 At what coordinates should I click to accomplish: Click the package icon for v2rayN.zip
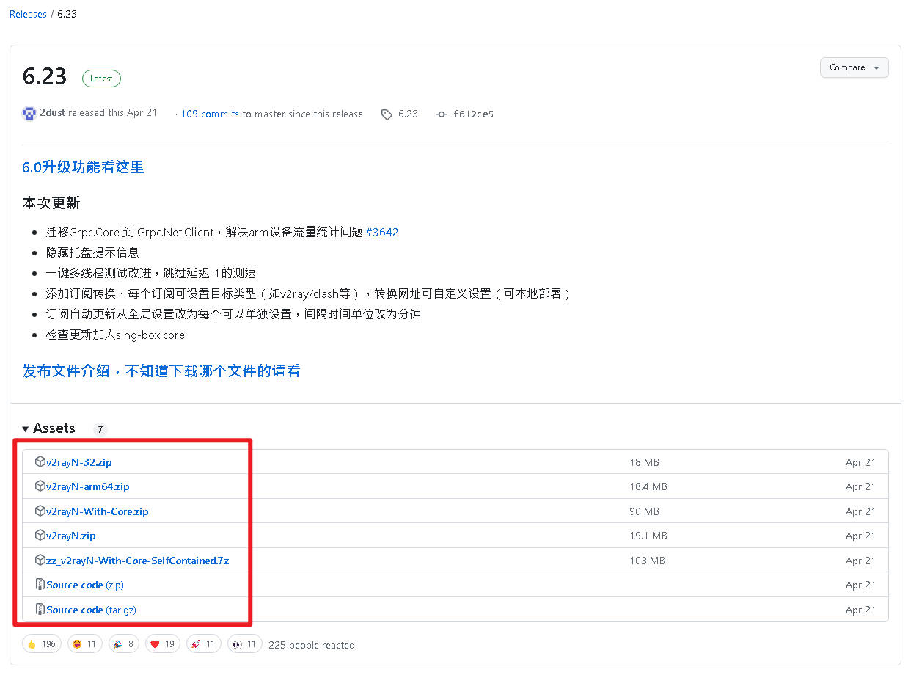pyautogui.click(x=40, y=536)
